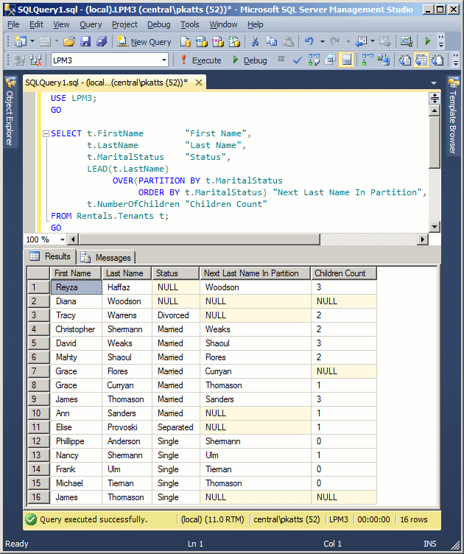Close the SQLQuery1.sql tab
Screen dimensions: 464x554
click(199, 83)
